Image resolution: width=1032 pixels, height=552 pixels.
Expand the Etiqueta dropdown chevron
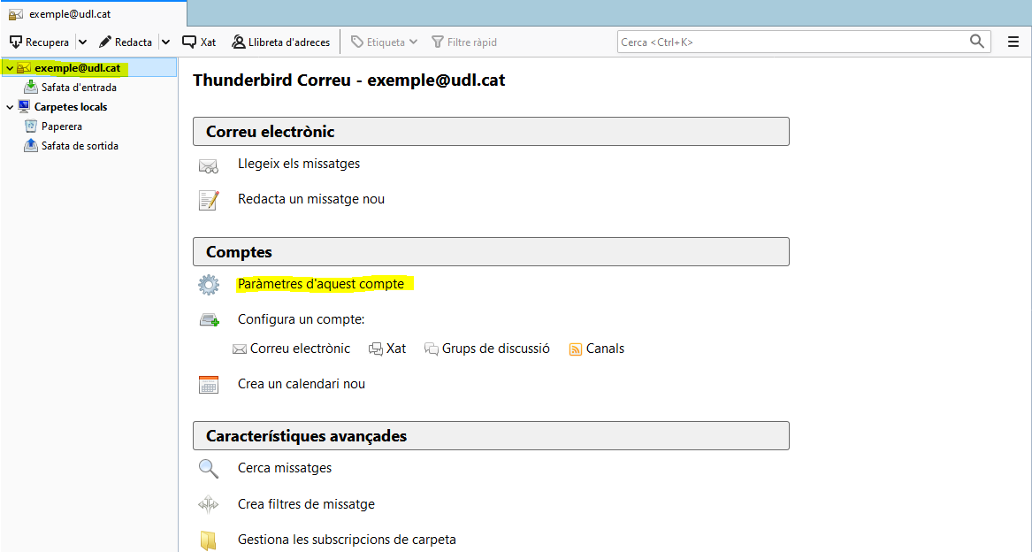(x=413, y=42)
